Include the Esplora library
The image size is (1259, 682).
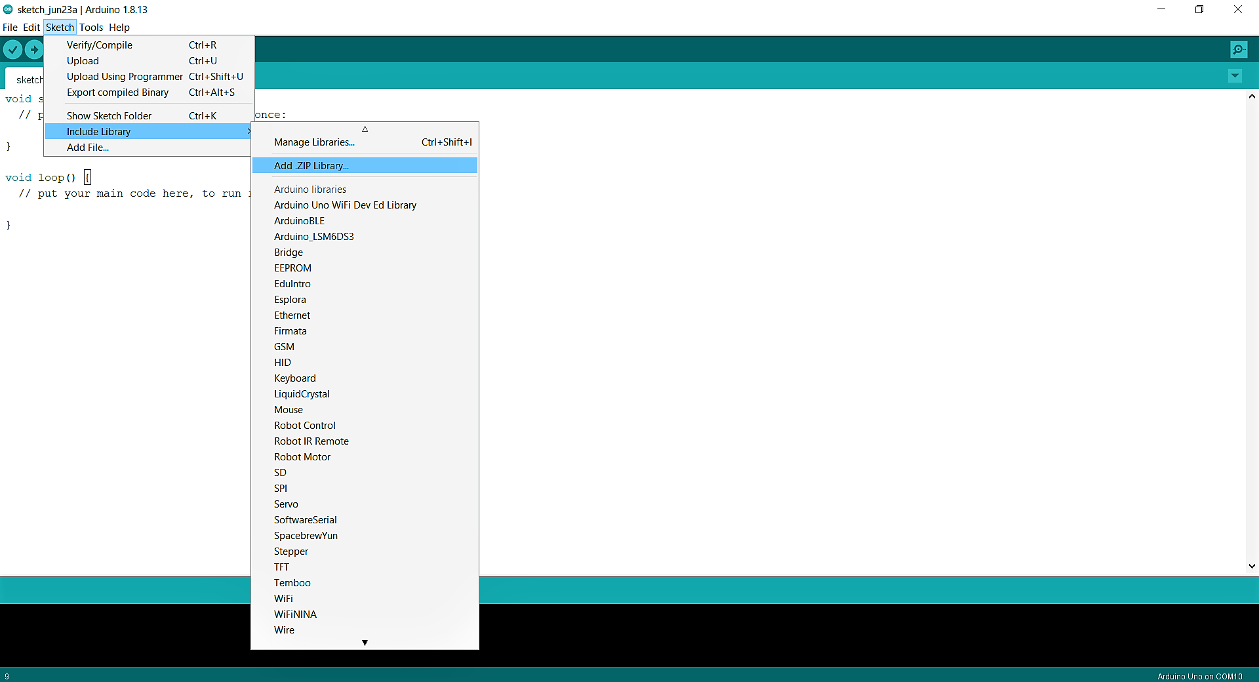click(365, 300)
